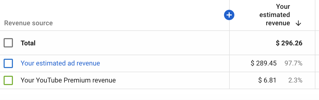Screen dimensions: 319x100
Task: Click the Revenue source column header
Action: (28, 23)
